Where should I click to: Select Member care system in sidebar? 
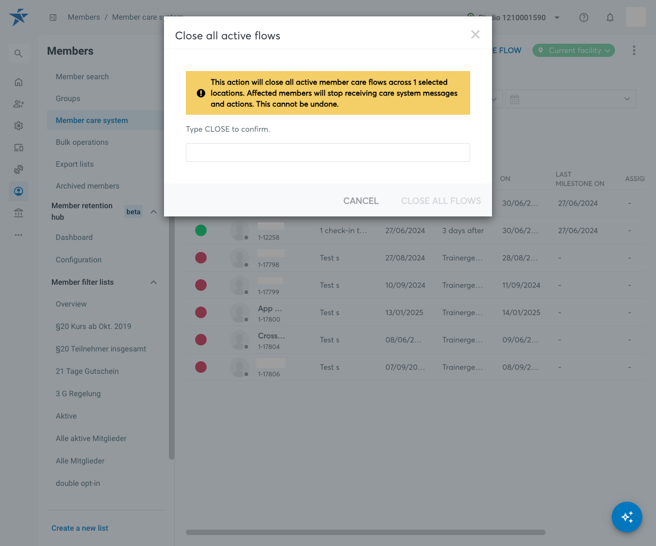[92, 120]
